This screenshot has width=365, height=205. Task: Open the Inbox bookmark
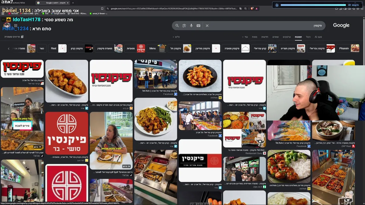coord(30,13)
